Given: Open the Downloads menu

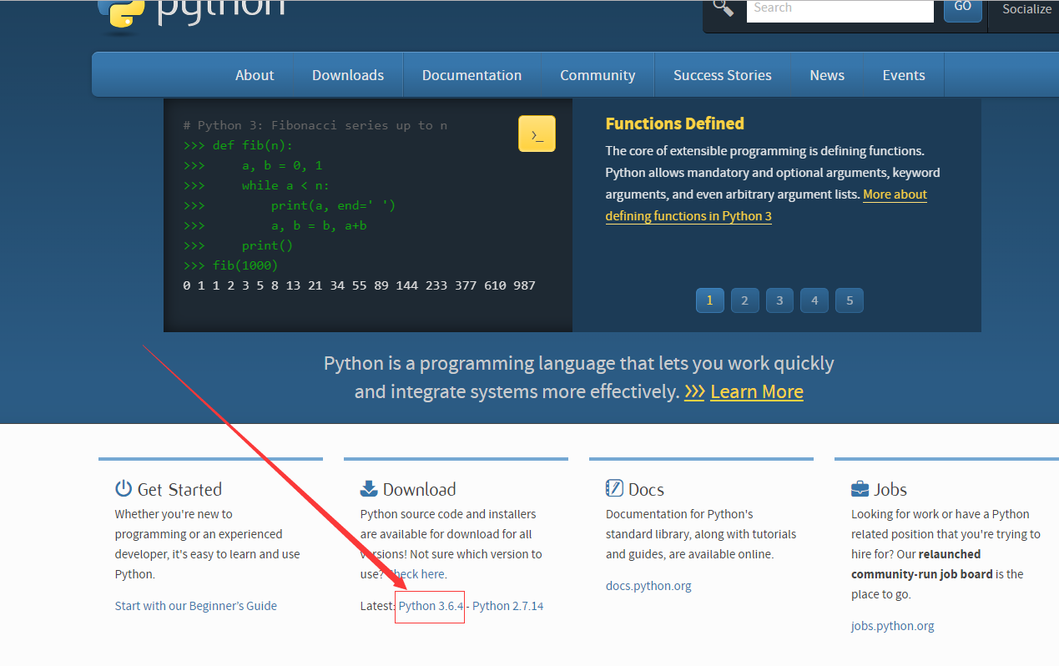Looking at the screenshot, I should click(348, 75).
